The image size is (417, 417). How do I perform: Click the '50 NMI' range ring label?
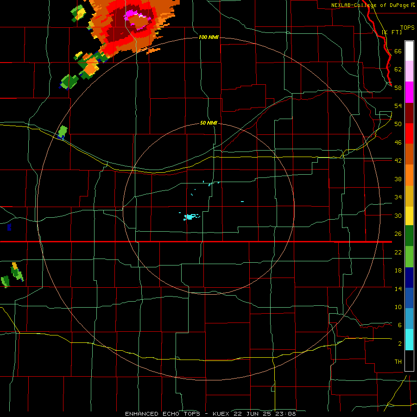(x=208, y=123)
